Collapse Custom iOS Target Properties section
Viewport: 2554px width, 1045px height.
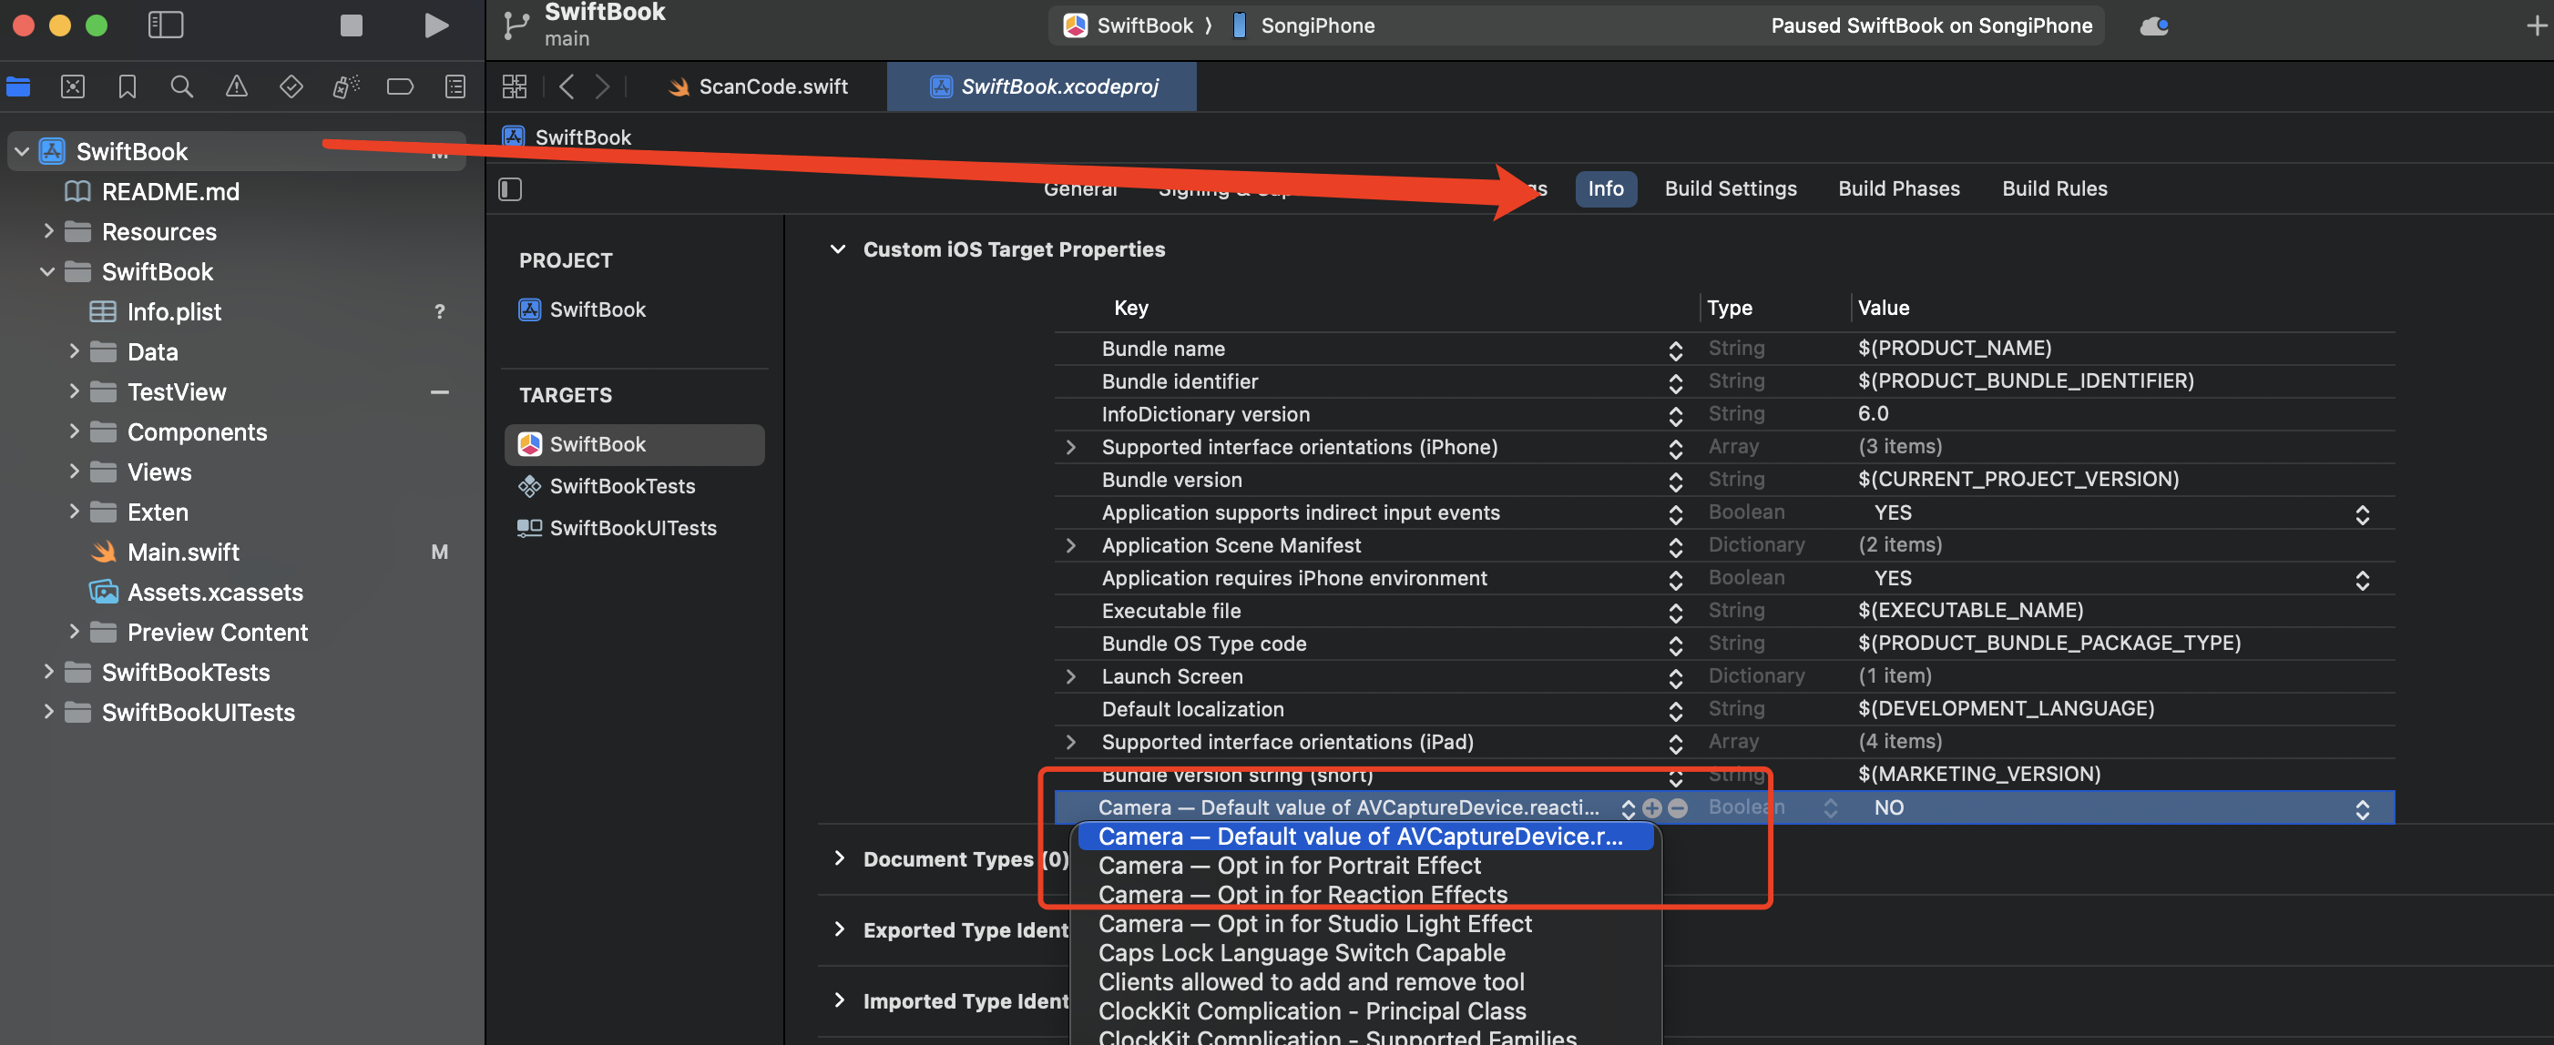[838, 249]
